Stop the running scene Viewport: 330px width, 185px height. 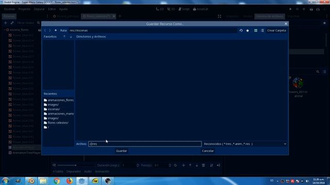click(x=304, y=9)
